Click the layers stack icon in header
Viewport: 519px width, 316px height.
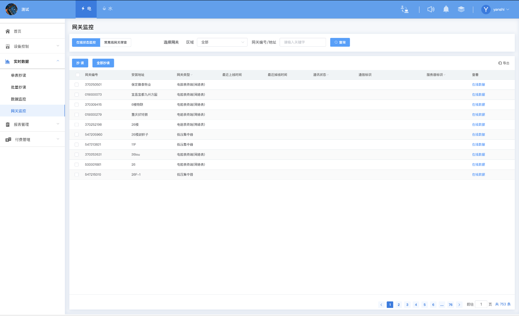tap(461, 9)
